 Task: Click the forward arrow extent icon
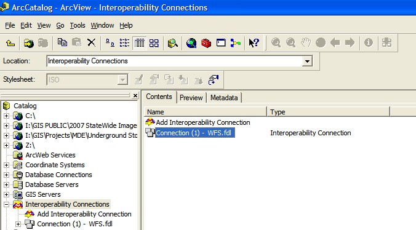click(x=350, y=42)
